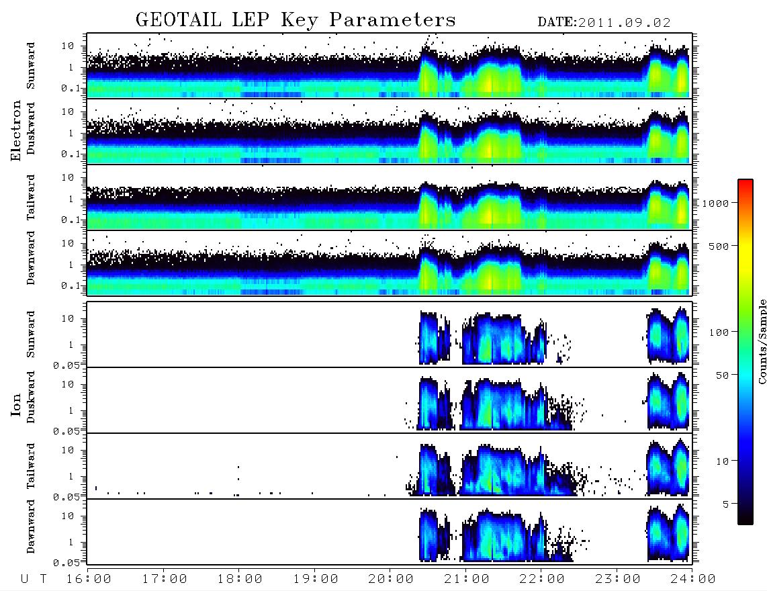Image resolution: width=767 pixels, height=591 pixels.
Task: Click the Ion Sunward spectrogram panel
Action: coord(390,334)
